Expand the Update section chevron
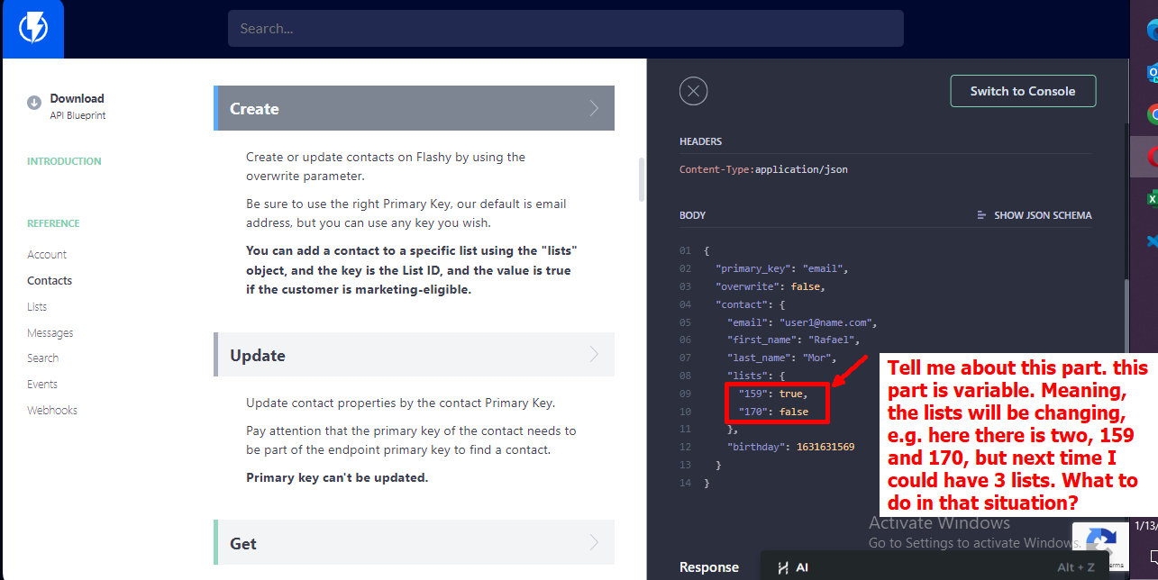 (594, 355)
